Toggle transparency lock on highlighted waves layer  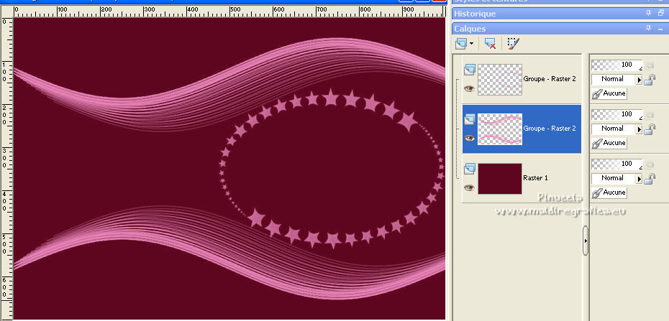pyautogui.click(x=650, y=129)
